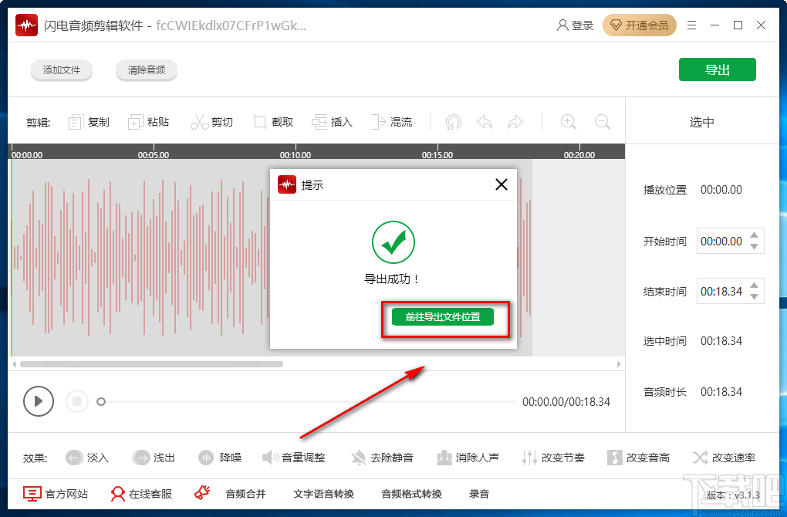Image resolution: width=787 pixels, height=517 pixels.
Task: Click the 00:15.00 timeline marker
Action: tap(437, 155)
